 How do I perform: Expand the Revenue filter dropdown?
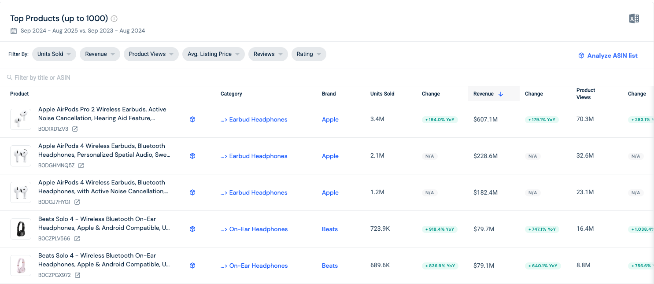pyautogui.click(x=100, y=54)
